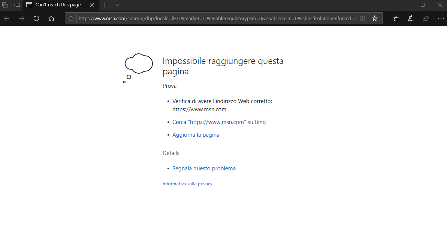
Task: Go forward with the right arrow
Action: click(x=21, y=18)
